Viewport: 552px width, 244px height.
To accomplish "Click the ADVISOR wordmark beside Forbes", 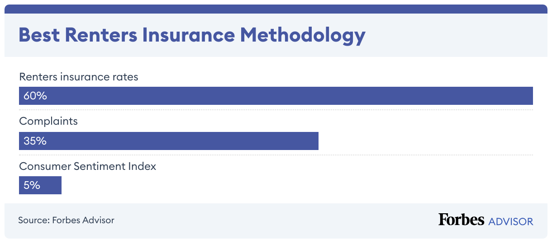I will pos(511,221).
